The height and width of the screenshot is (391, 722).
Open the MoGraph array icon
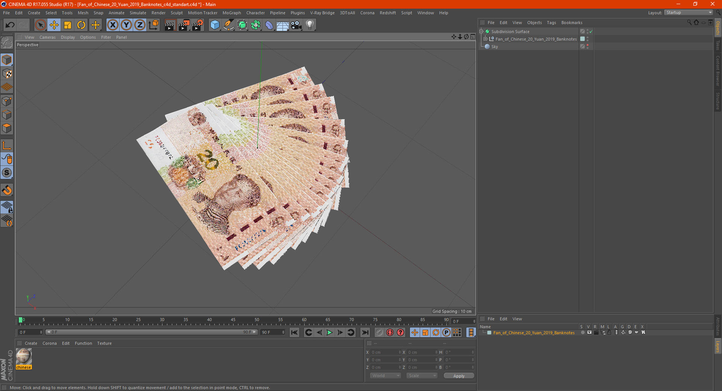click(x=256, y=25)
